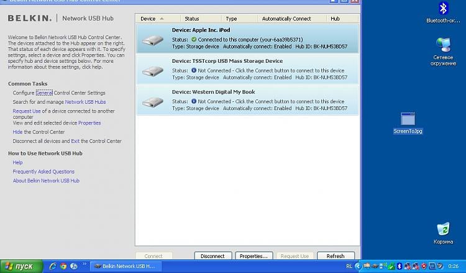Click the Disconnect button
466x273 pixels.
(x=212, y=256)
